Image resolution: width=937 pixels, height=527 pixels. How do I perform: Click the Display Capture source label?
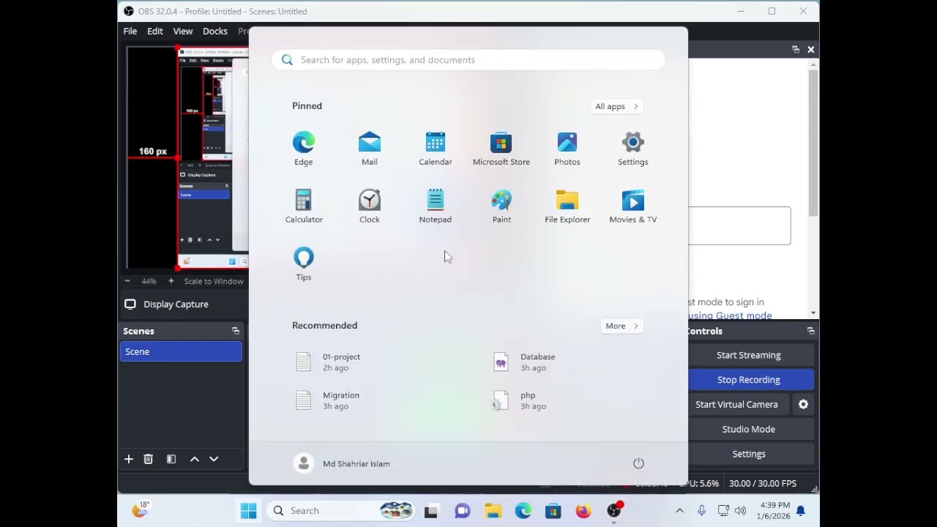coord(176,304)
